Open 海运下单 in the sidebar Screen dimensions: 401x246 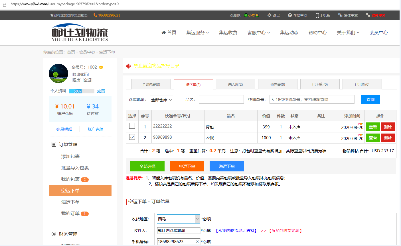click(x=70, y=202)
